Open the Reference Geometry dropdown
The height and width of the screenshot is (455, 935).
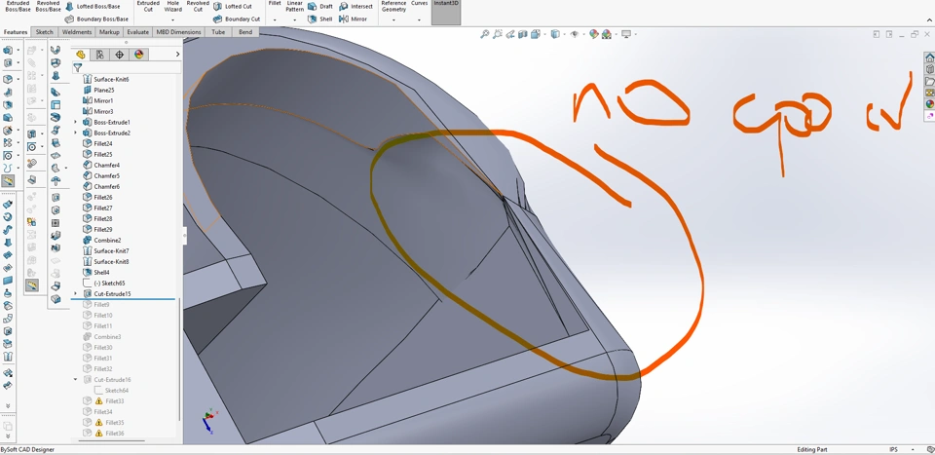point(393,19)
